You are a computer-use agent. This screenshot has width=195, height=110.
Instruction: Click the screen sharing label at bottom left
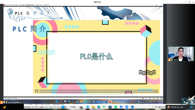[x=15, y=102]
